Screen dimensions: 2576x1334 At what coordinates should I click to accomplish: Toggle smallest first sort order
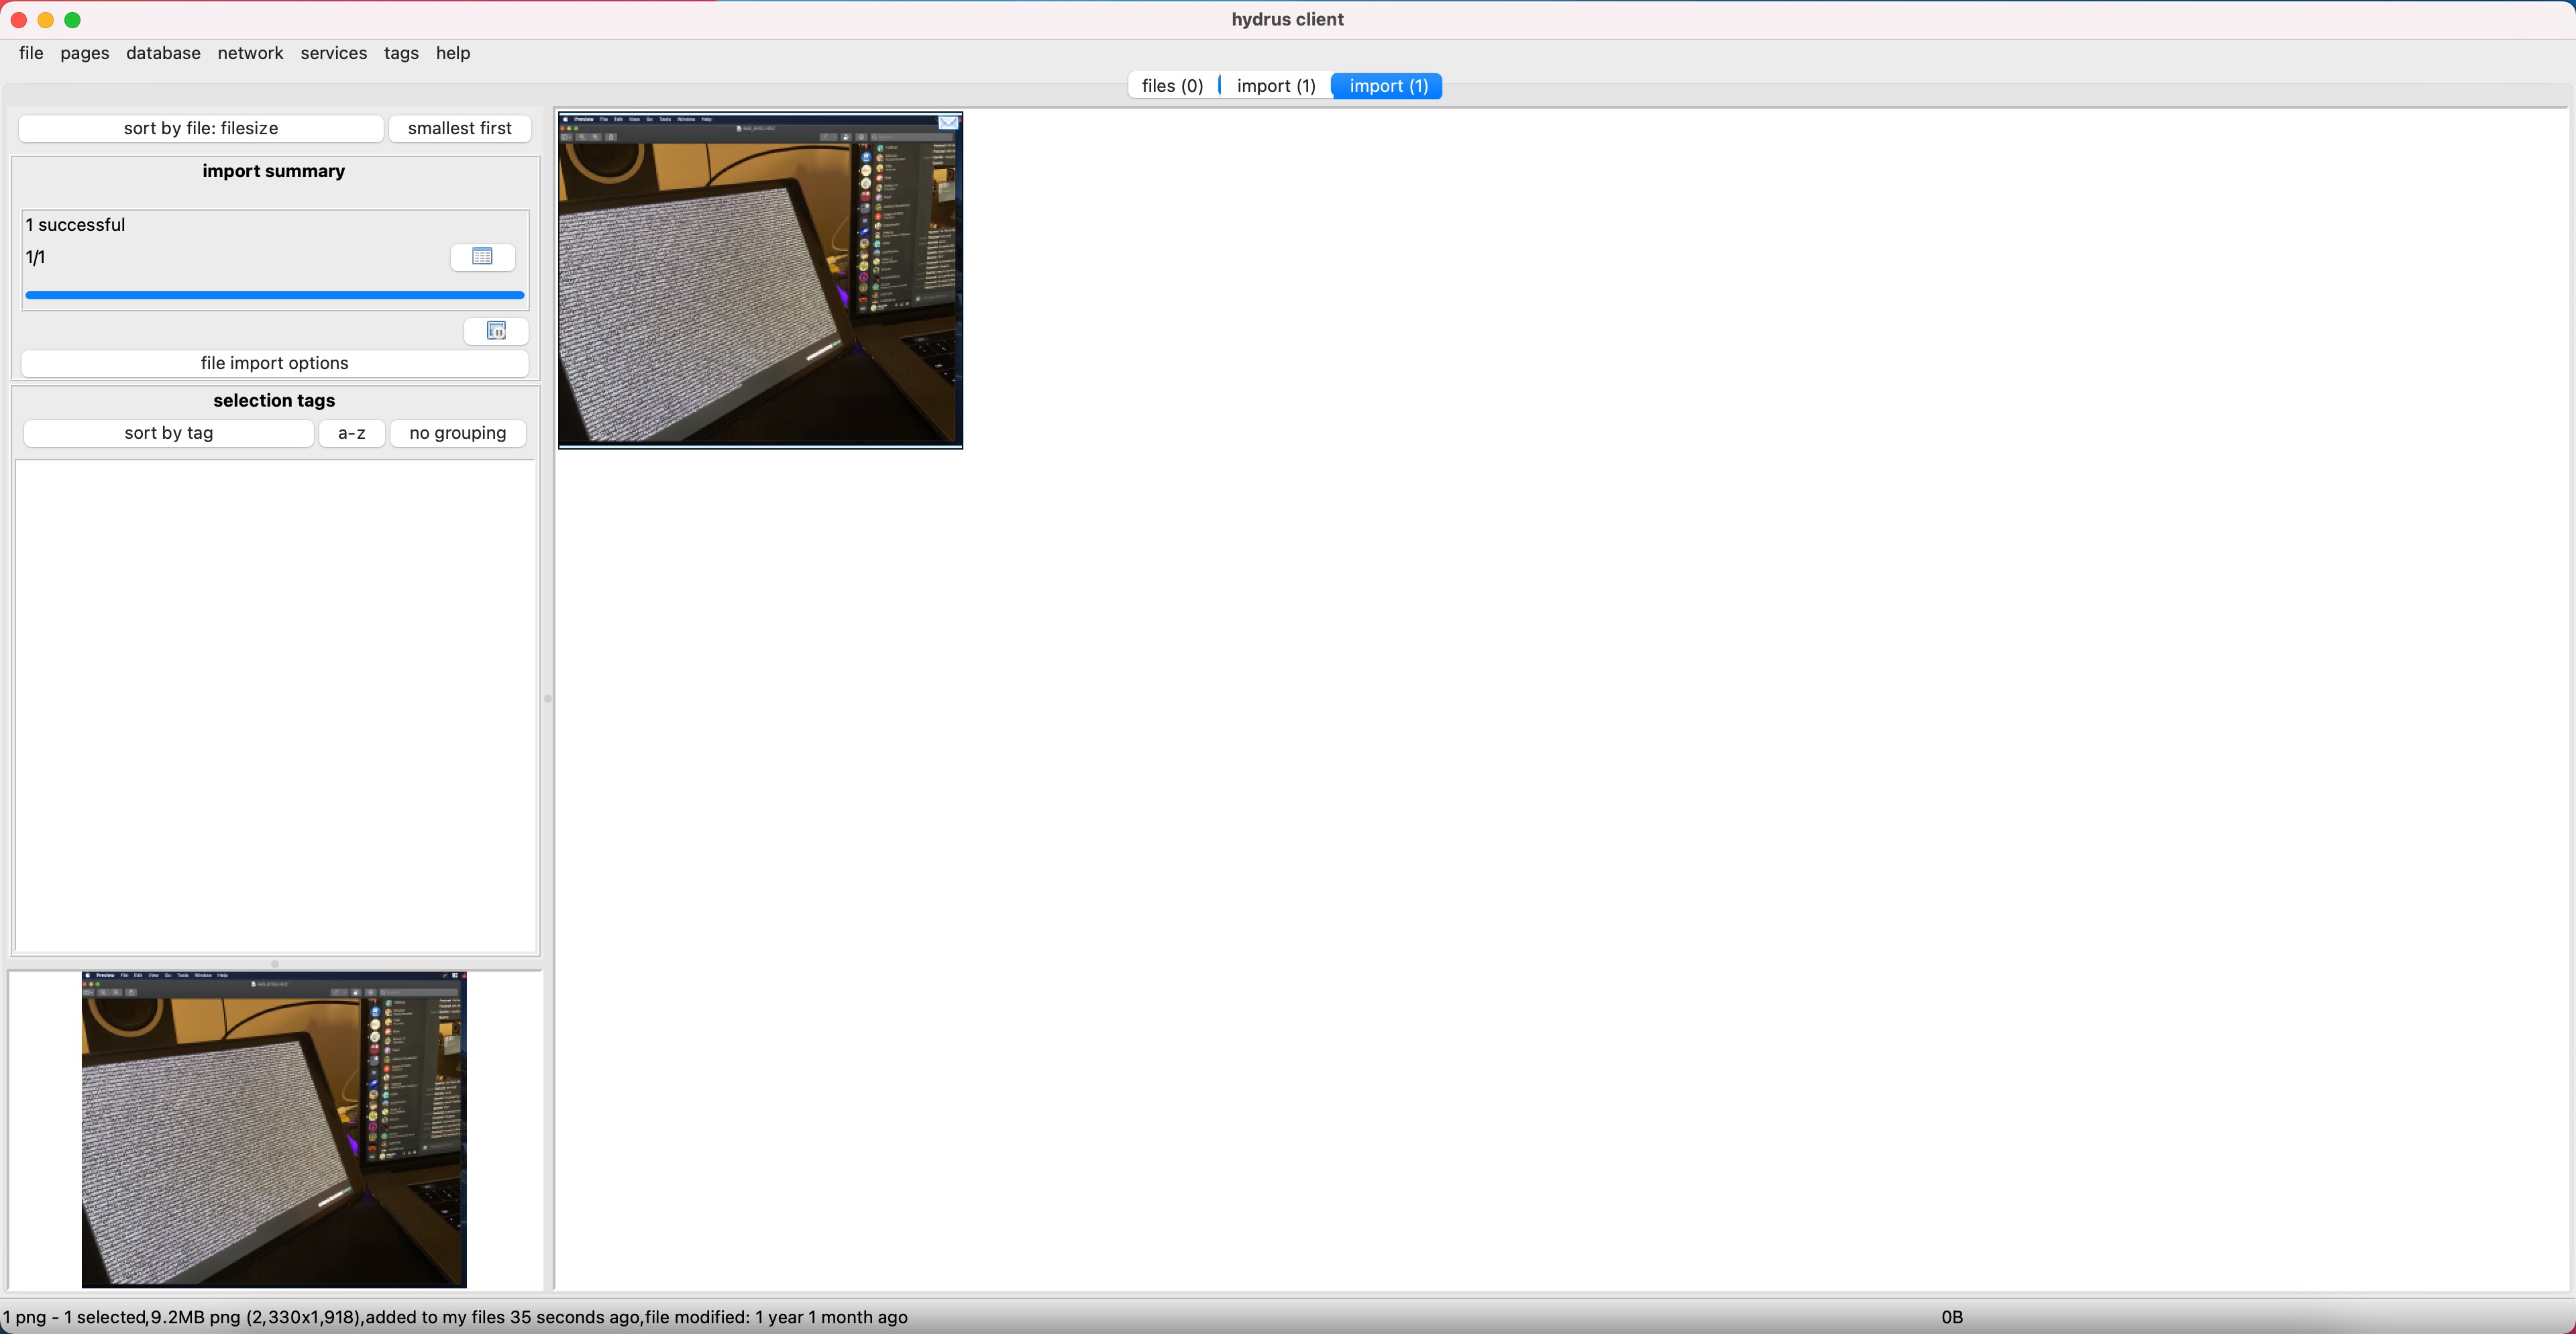point(459,128)
